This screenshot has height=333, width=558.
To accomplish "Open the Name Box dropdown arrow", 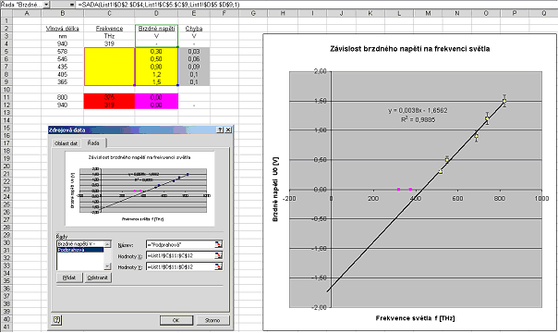I will [46, 5].
